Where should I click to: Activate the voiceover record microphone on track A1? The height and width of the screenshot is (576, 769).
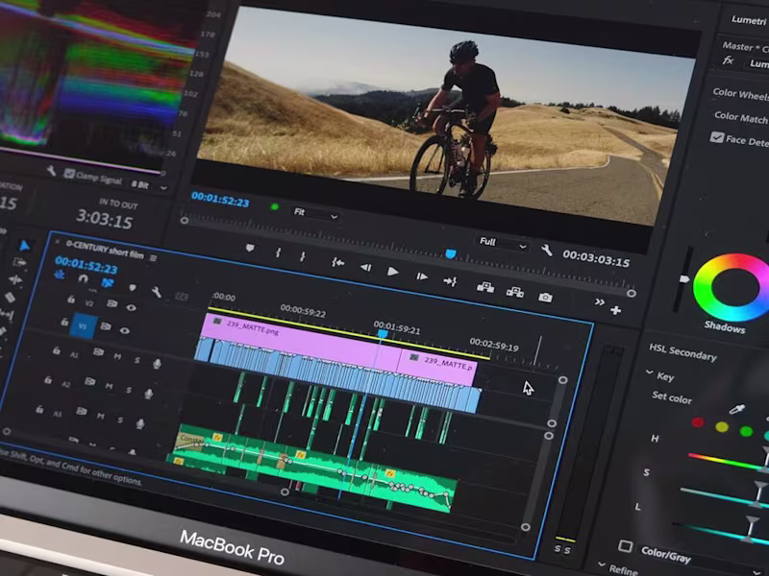[x=157, y=363]
